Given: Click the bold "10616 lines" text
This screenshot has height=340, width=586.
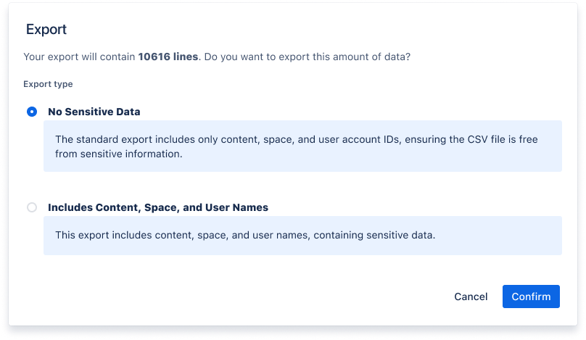Looking at the screenshot, I should coord(168,57).
